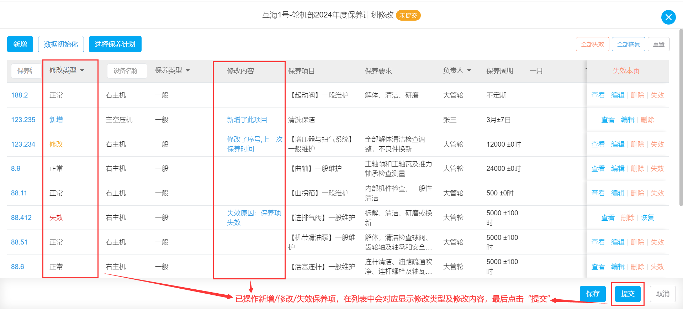
Task: Click 全部失效 button
Action: tap(592, 44)
